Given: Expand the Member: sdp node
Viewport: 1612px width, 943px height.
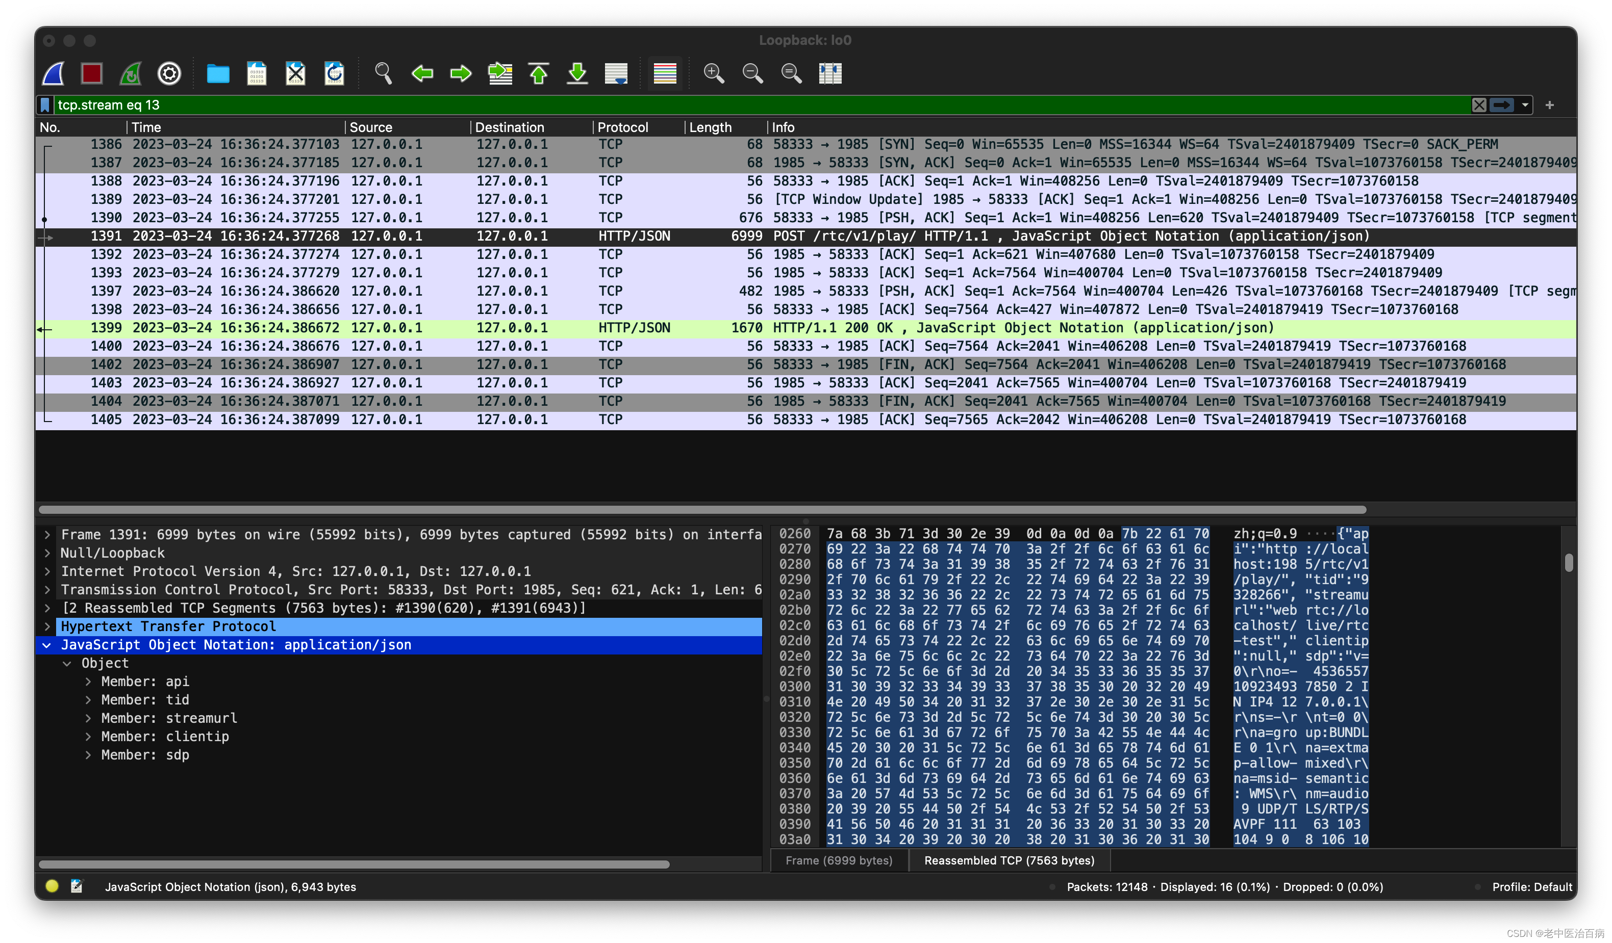Looking at the screenshot, I should [88, 755].
